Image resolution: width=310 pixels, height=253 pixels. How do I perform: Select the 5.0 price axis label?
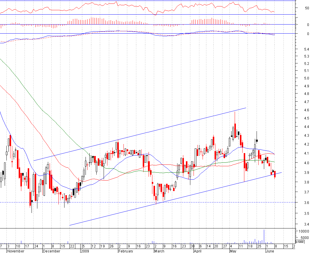[306, 78]
